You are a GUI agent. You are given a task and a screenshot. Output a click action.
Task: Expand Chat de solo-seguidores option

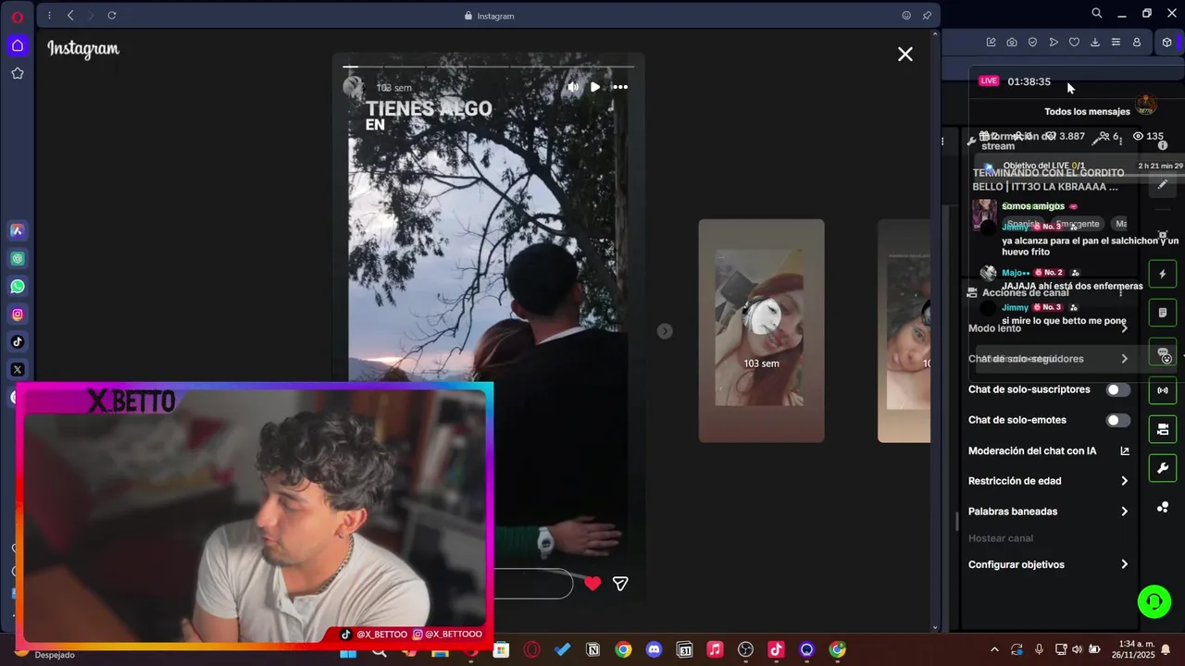pos(1048,359)
